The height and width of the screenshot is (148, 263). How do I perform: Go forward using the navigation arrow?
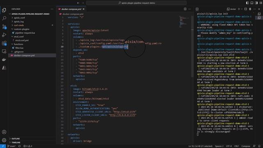point(83,3)
